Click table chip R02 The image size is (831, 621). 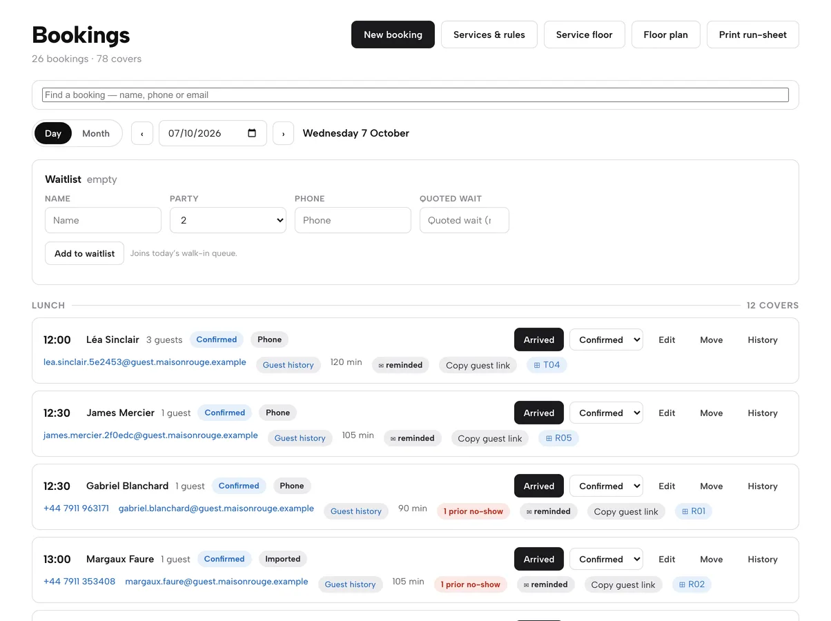(x=692, y=584)
